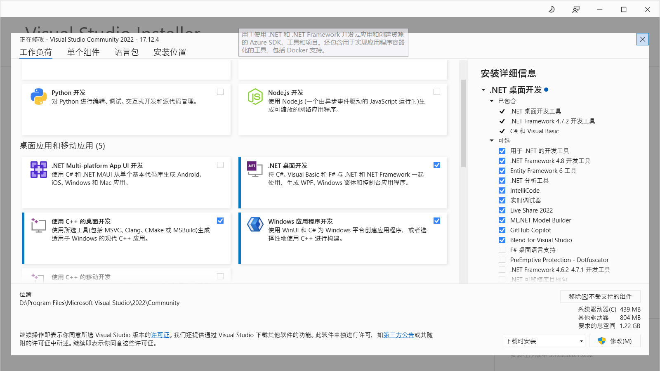Screen dimensions: 660x371
Task: Click the workloads list vertical scrollbar
Action: point(463,124)
